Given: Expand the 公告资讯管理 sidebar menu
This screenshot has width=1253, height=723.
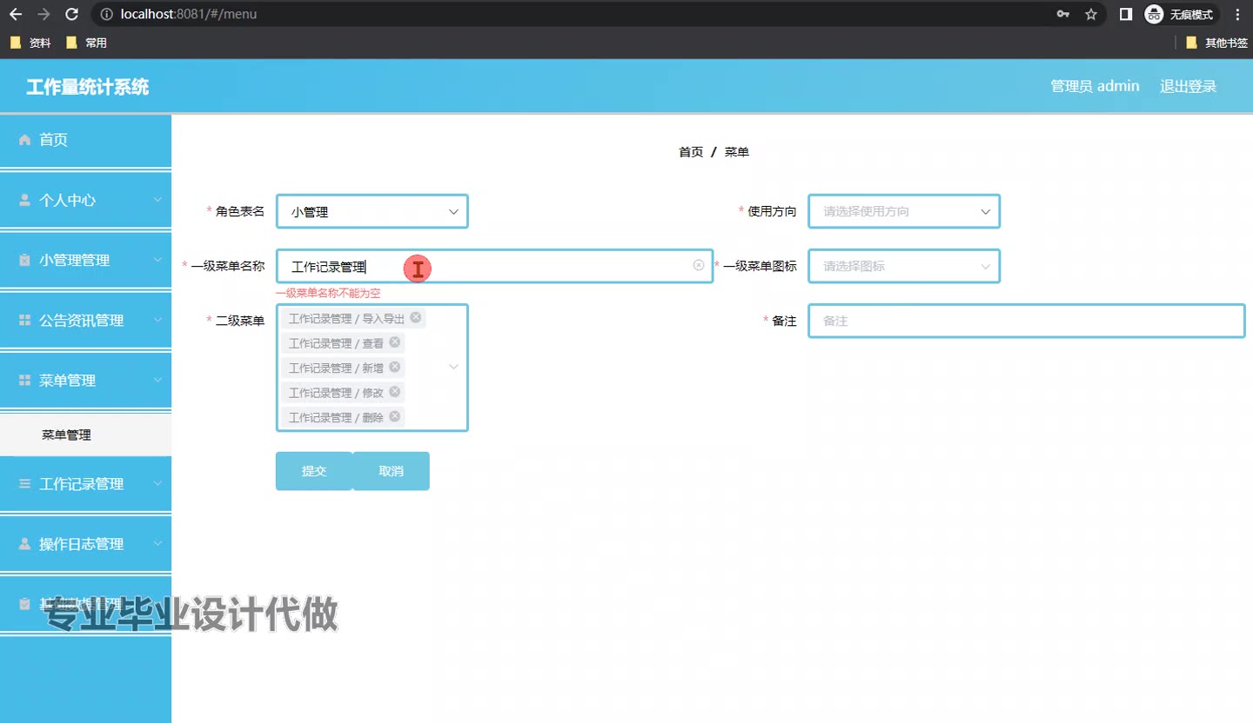Looking at the screenshot, I should point(85,320).
